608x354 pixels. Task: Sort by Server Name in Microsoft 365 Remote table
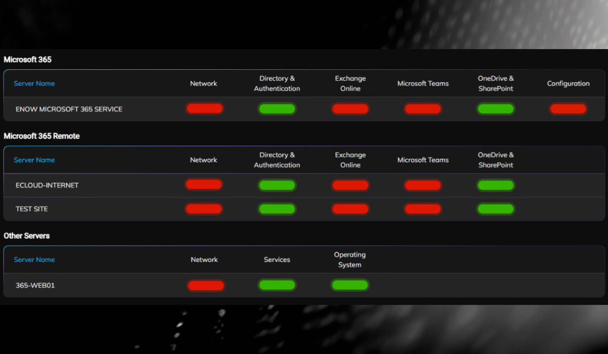34,160
